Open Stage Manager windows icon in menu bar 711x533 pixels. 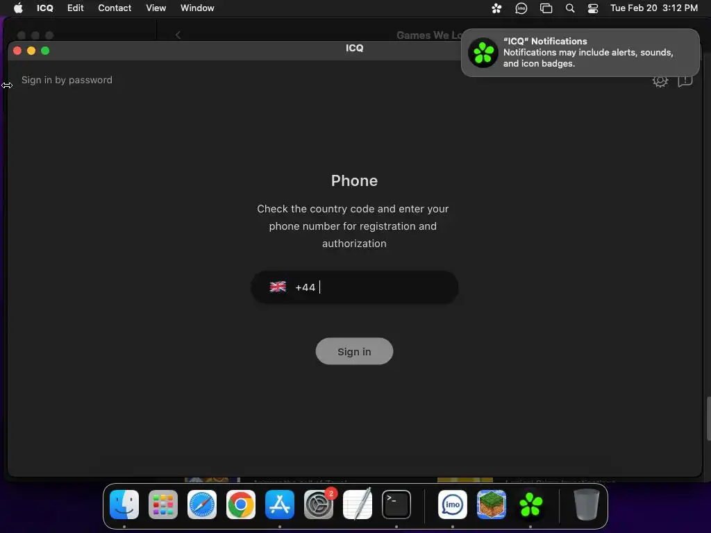coord(546,8)
